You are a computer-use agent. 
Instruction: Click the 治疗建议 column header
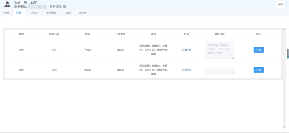coord(220,34)
